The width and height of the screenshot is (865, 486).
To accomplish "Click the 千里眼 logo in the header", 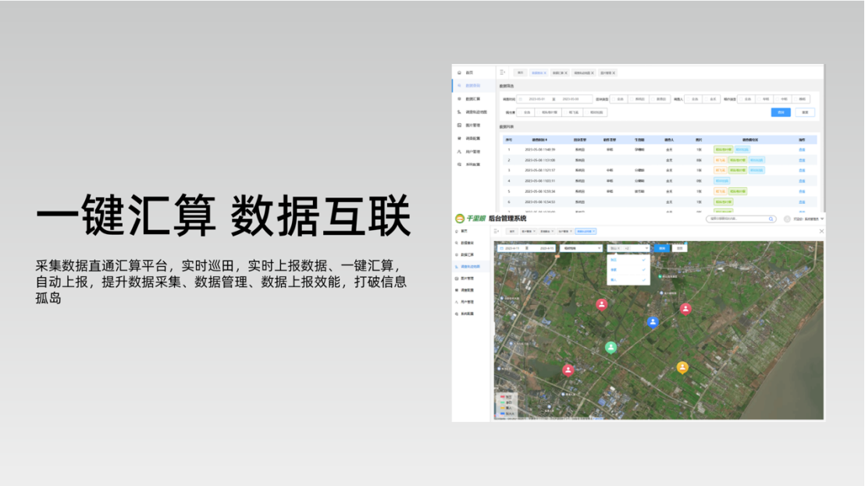I will pyautogui.click(x=471, y=219).
